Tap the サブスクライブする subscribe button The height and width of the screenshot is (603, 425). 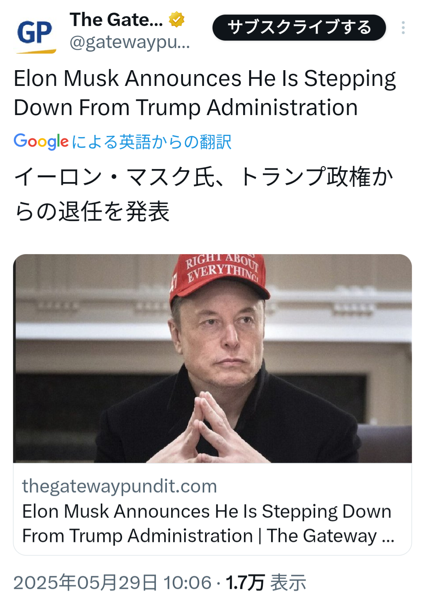pyautogui.click(x=299, y=28)
